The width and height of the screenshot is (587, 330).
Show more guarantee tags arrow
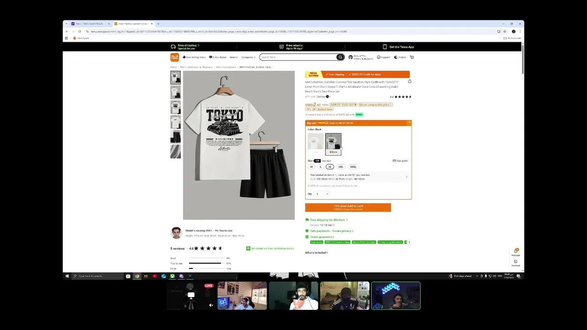click(409, 242)
